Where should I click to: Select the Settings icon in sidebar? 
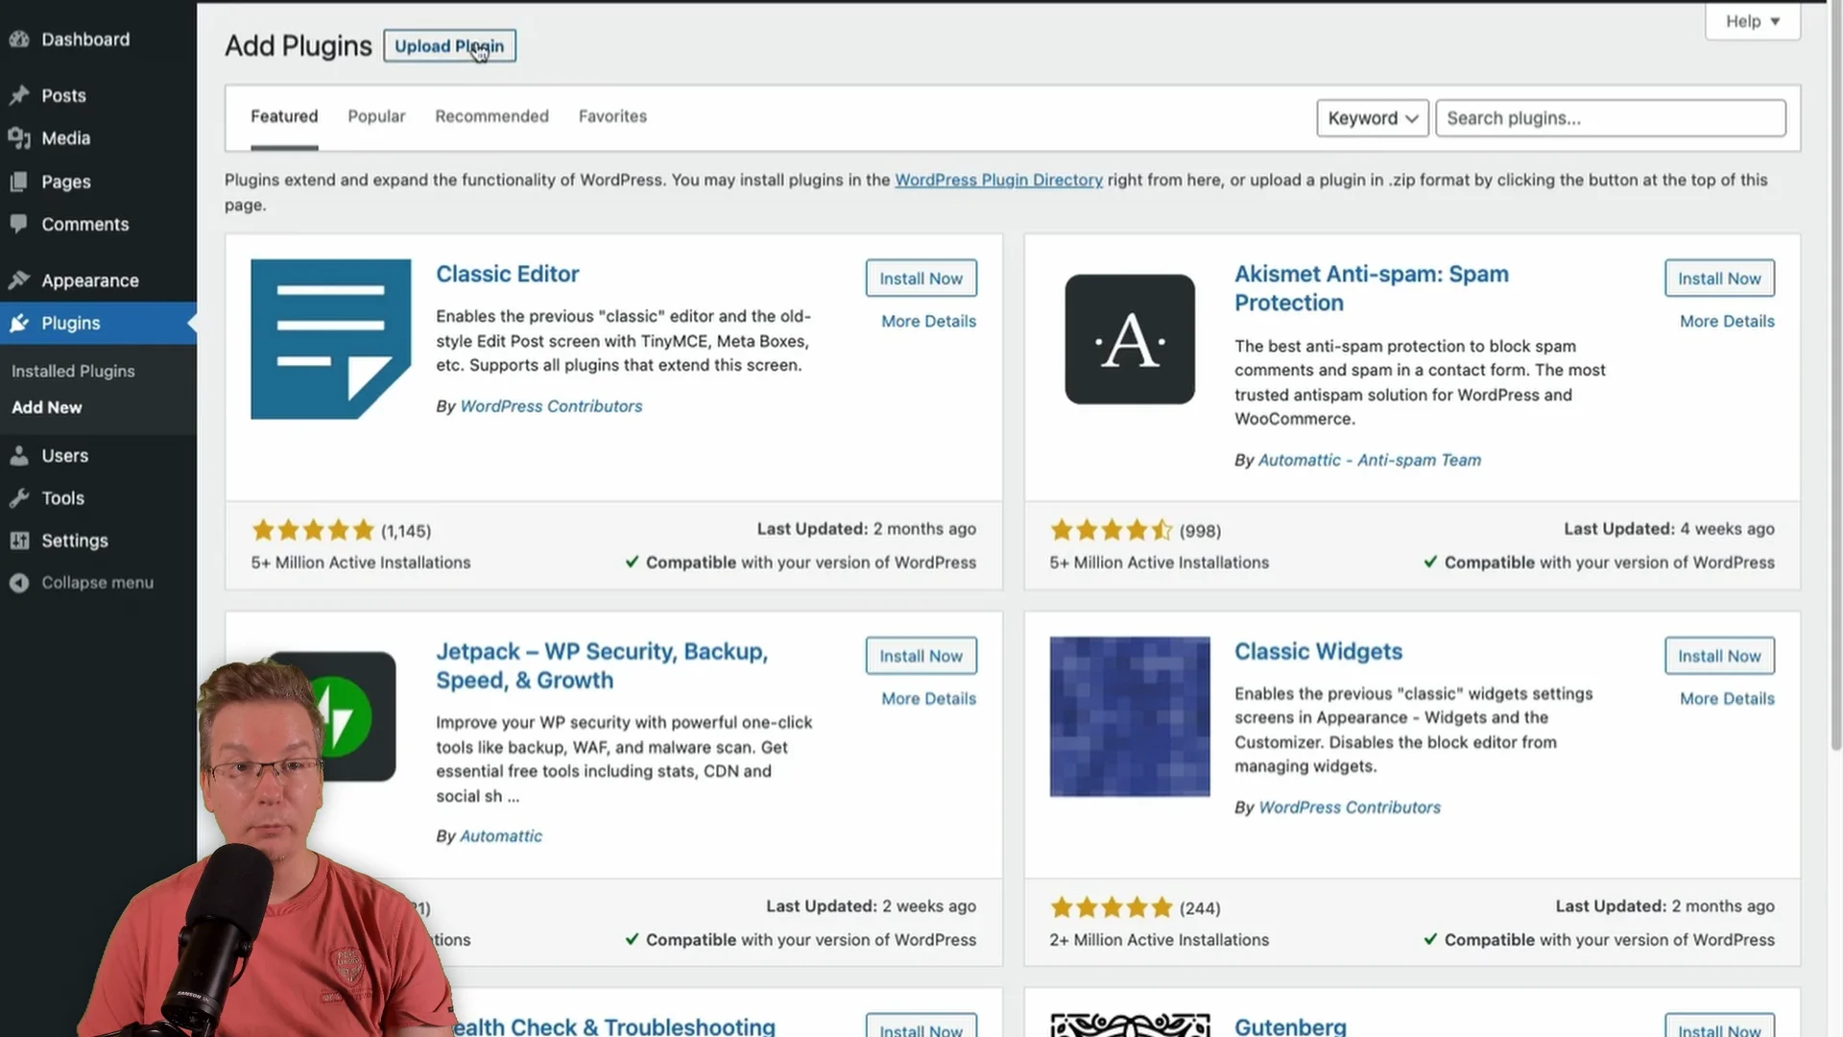pos(21,540)
